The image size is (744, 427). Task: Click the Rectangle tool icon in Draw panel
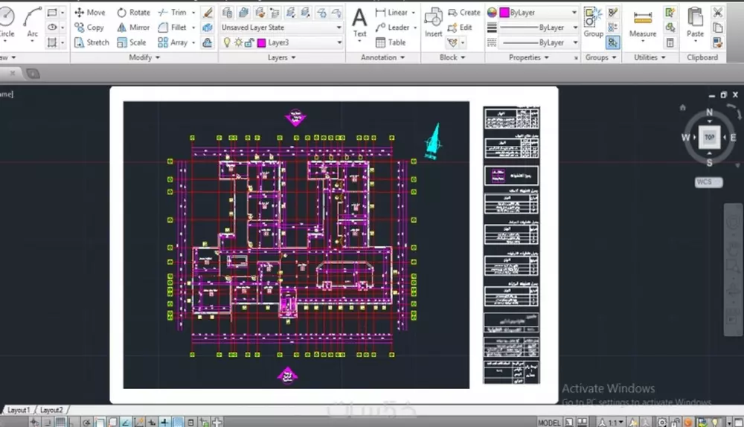coord(52,13)
